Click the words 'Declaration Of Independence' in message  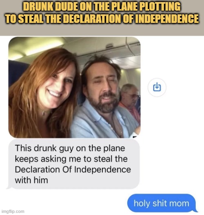pyautogui.click(x=73, y=170)
